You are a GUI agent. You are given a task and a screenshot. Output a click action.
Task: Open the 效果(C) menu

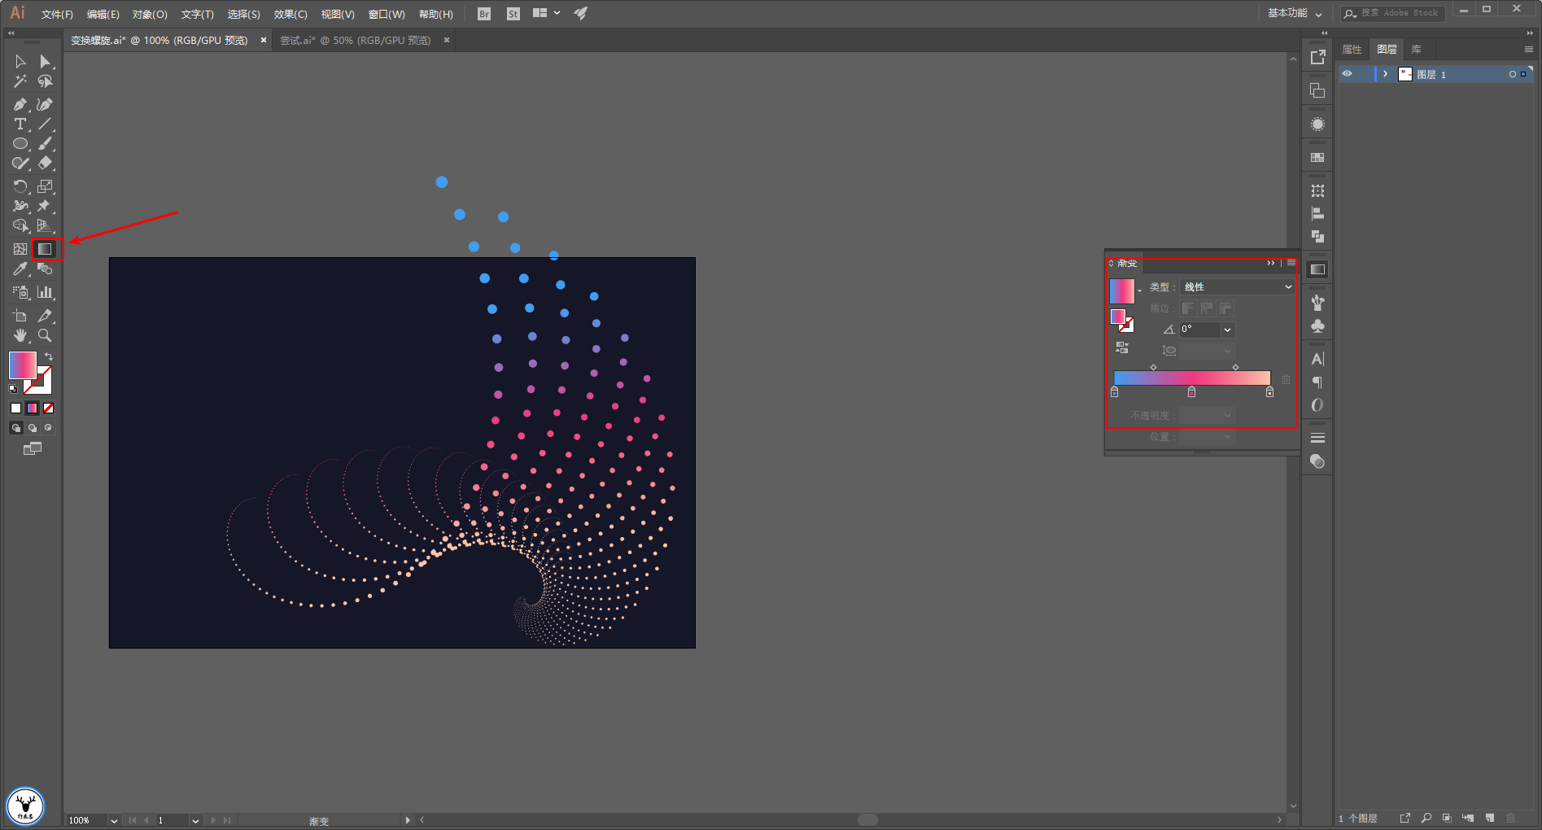click(x=290, y=14)
